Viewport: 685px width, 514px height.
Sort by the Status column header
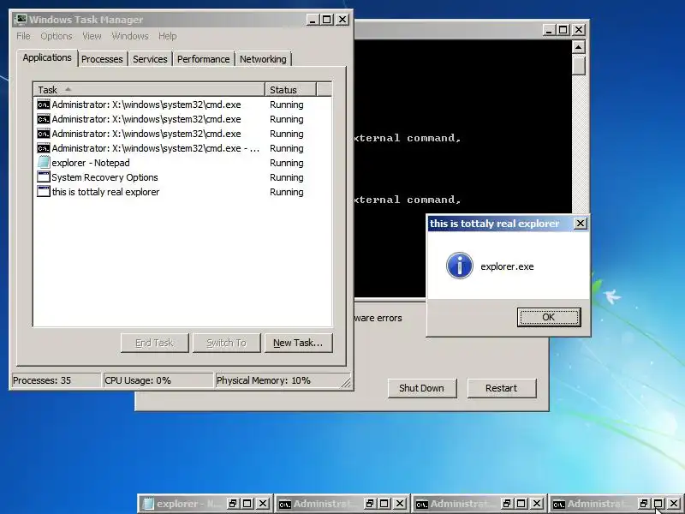(x=290, y=90)
